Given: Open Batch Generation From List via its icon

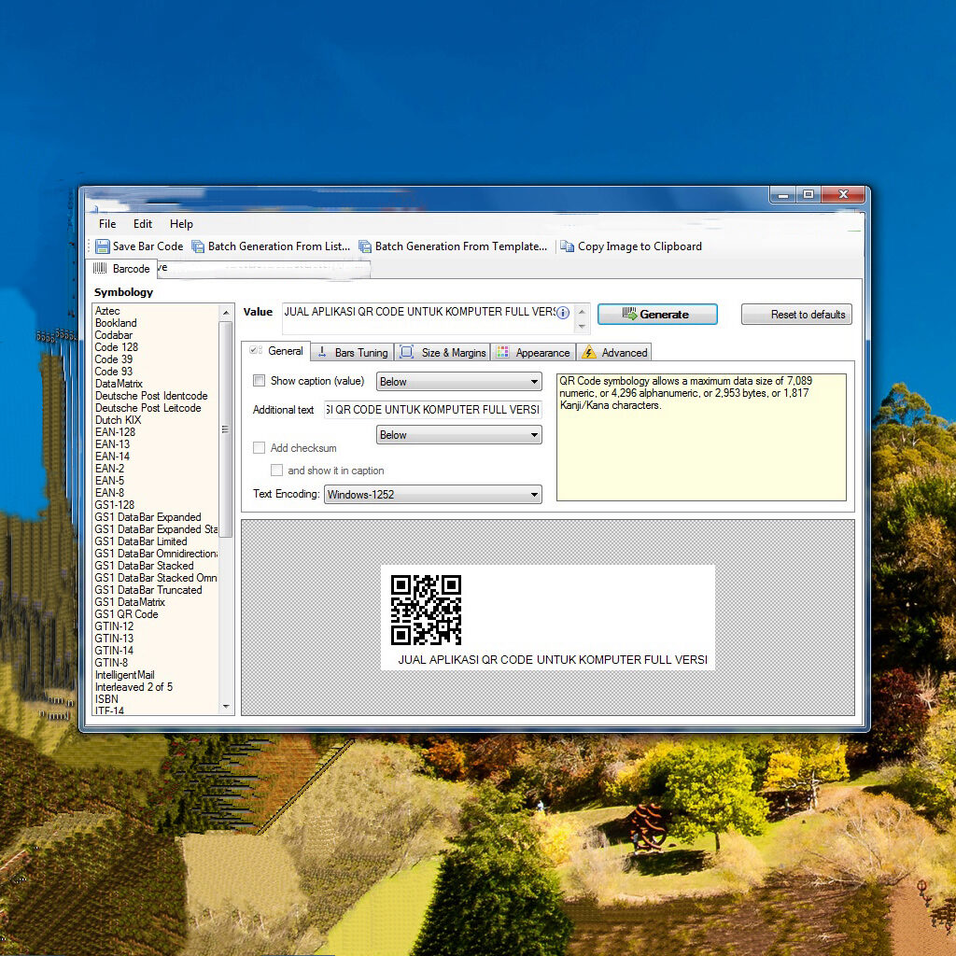Looking at the screenshot, I should pos(200,246).
